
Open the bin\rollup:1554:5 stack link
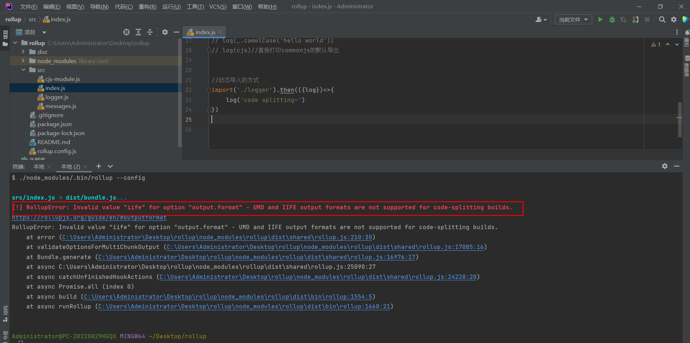[x=228, y=297]
